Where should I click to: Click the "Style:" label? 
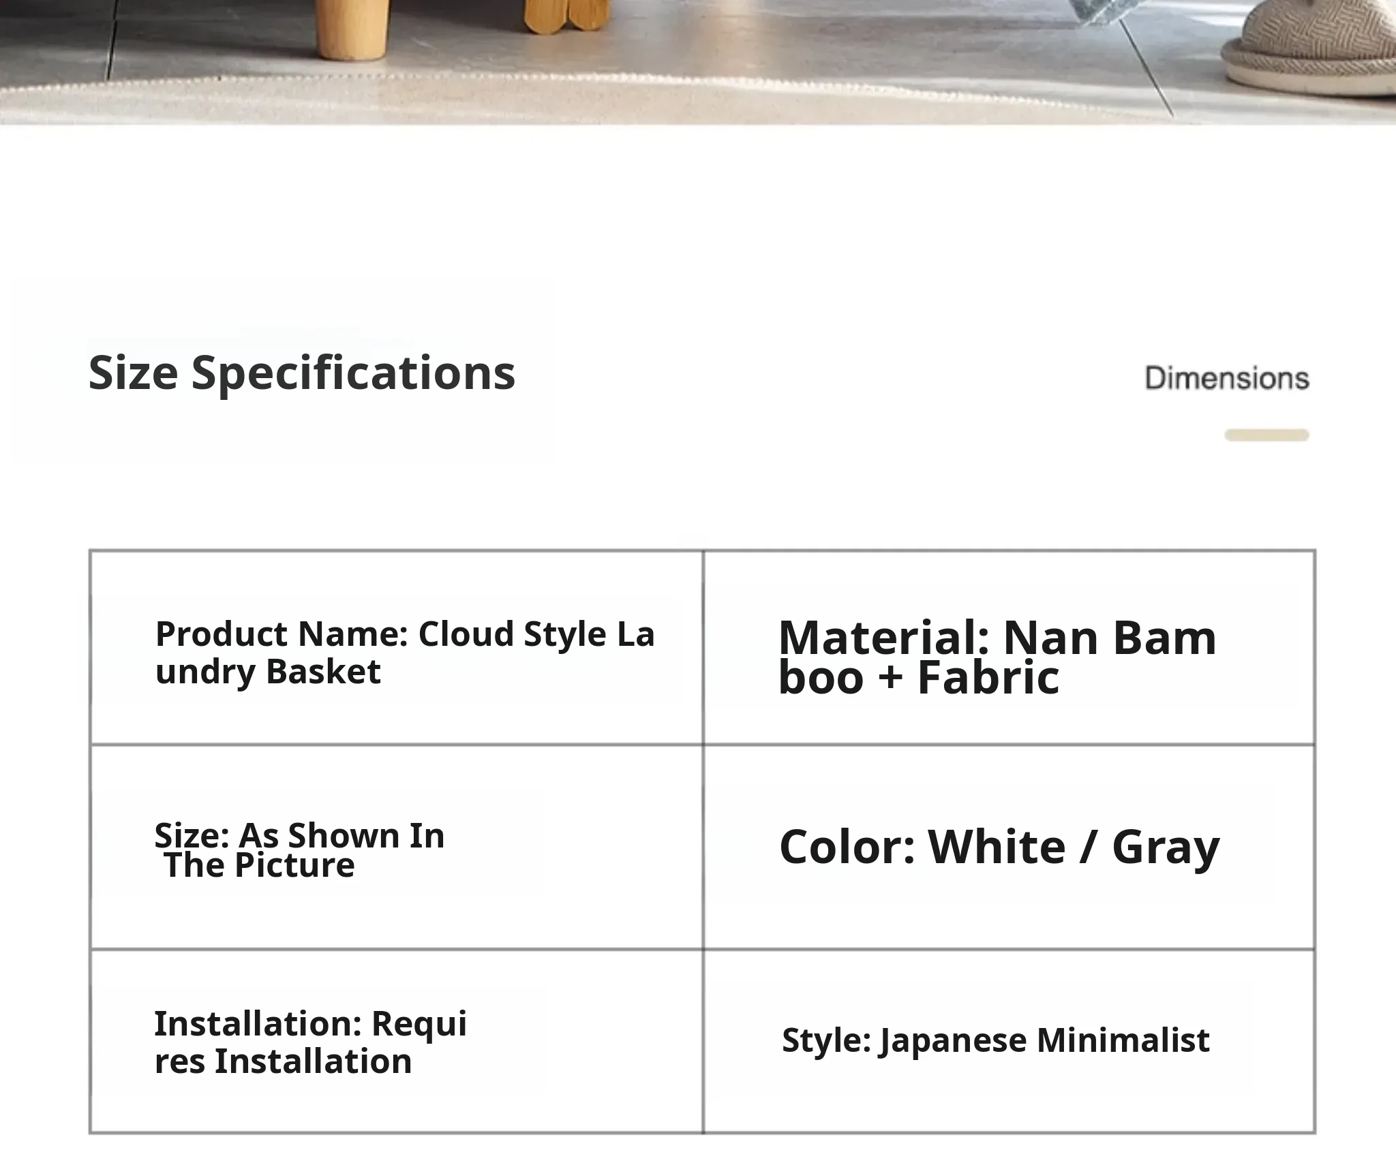point(826,1040)
